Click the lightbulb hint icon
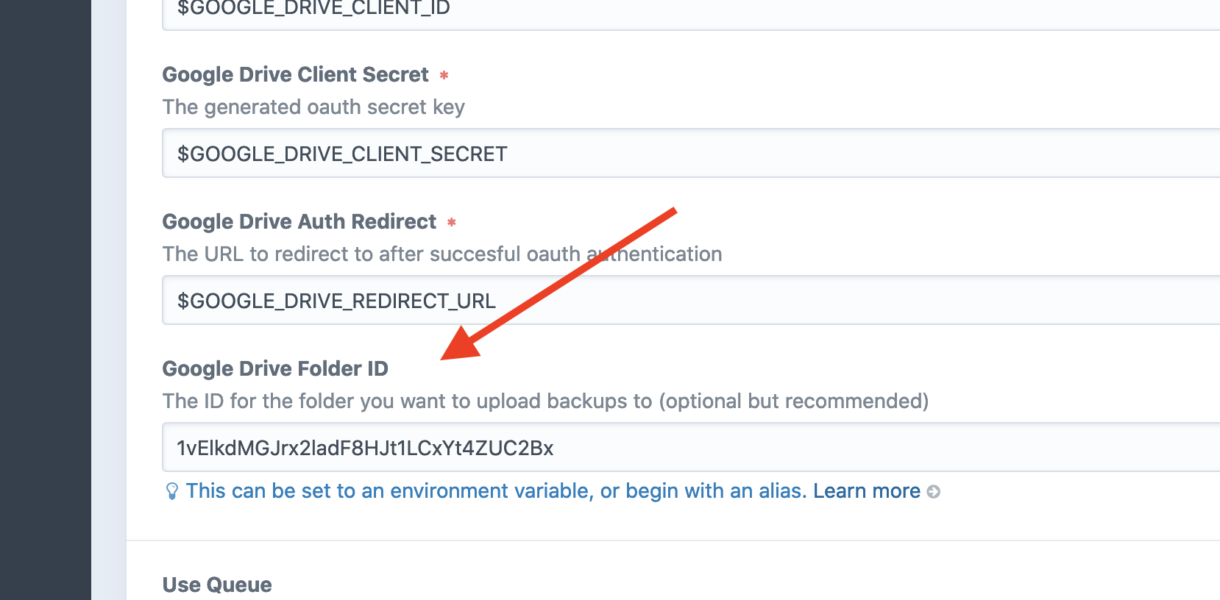The width and height of the screenshot is (1220, 600). point(171,491)
